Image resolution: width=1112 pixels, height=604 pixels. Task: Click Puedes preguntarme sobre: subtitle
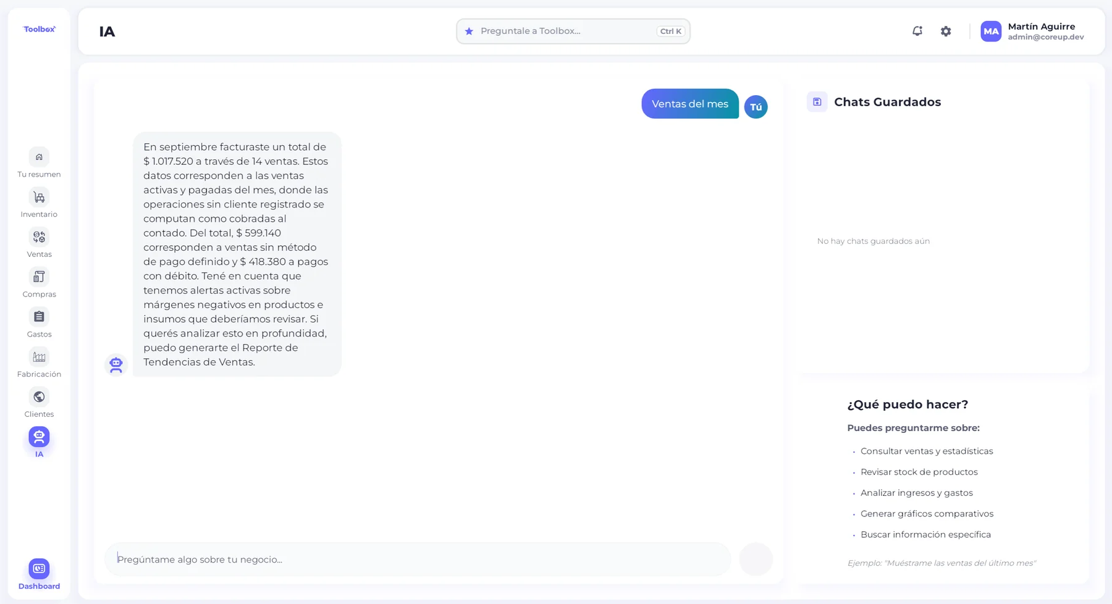click(x=913, y=428)
